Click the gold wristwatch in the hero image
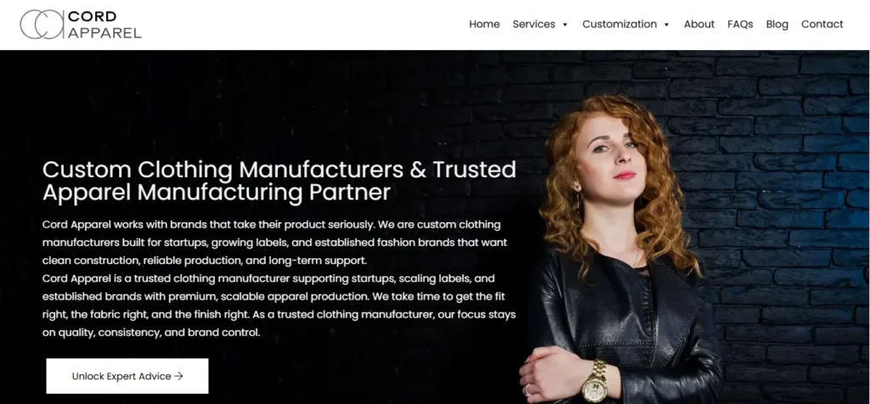This screenshot has height=404, width=870. tap(595, 383)
